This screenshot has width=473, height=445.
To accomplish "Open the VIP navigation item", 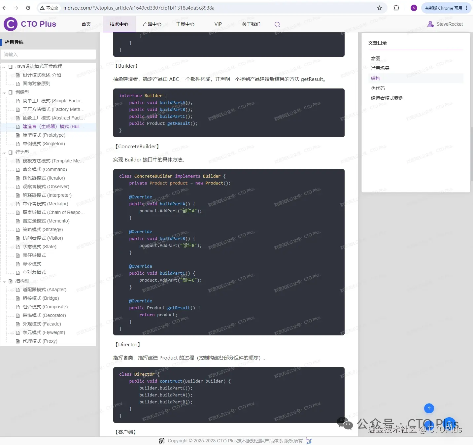I will [x=218, y=24].
